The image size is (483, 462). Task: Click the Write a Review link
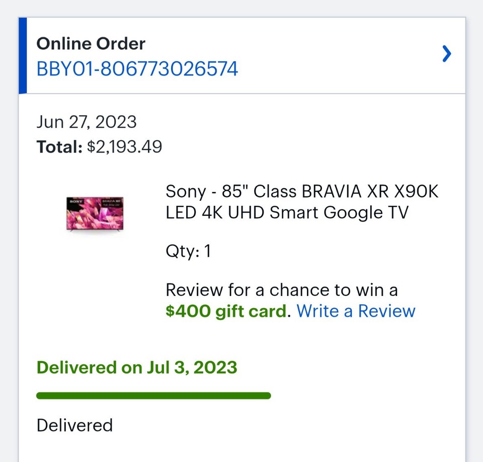[356, 311]
